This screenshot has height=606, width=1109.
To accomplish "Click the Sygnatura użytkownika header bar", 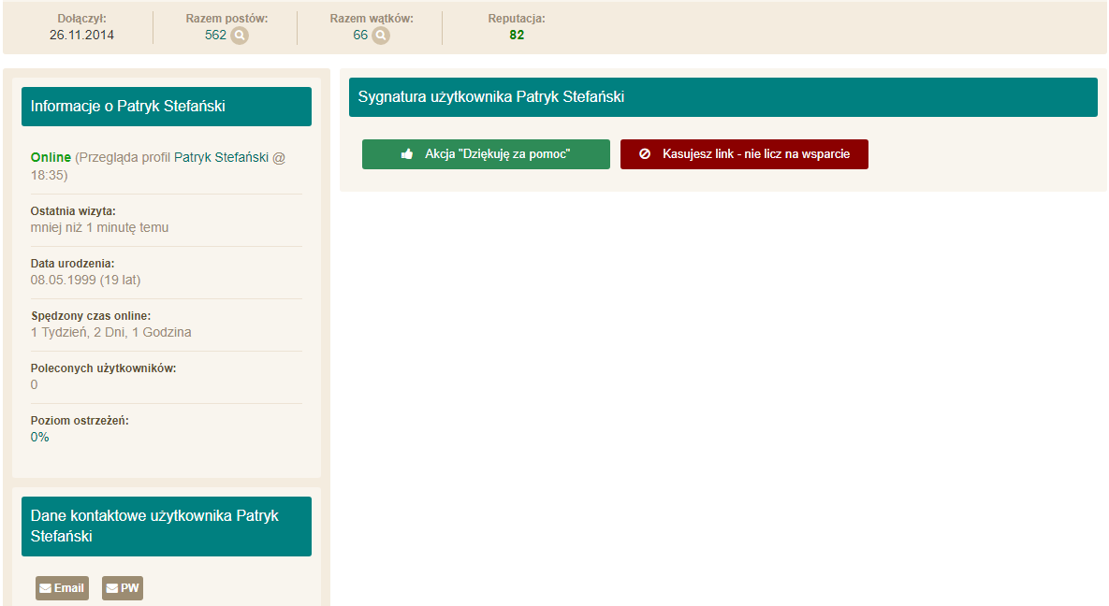I will click(x=722, y=97).
